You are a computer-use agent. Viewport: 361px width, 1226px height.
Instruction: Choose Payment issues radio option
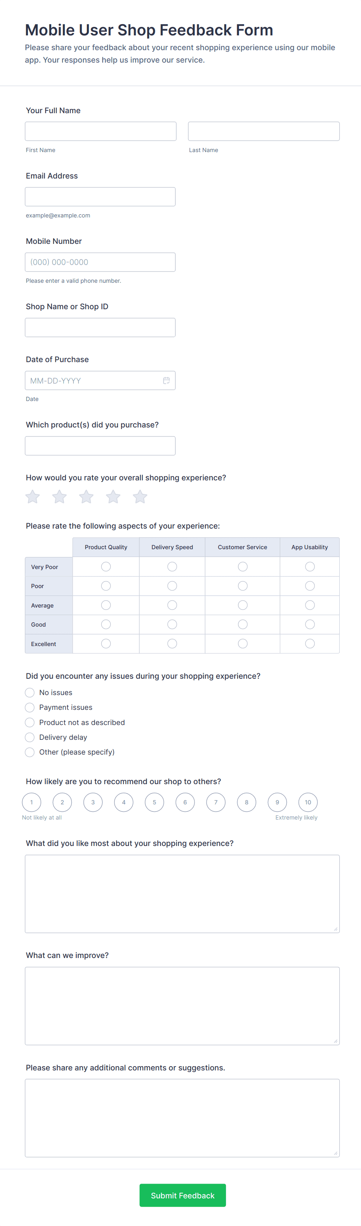30,707
